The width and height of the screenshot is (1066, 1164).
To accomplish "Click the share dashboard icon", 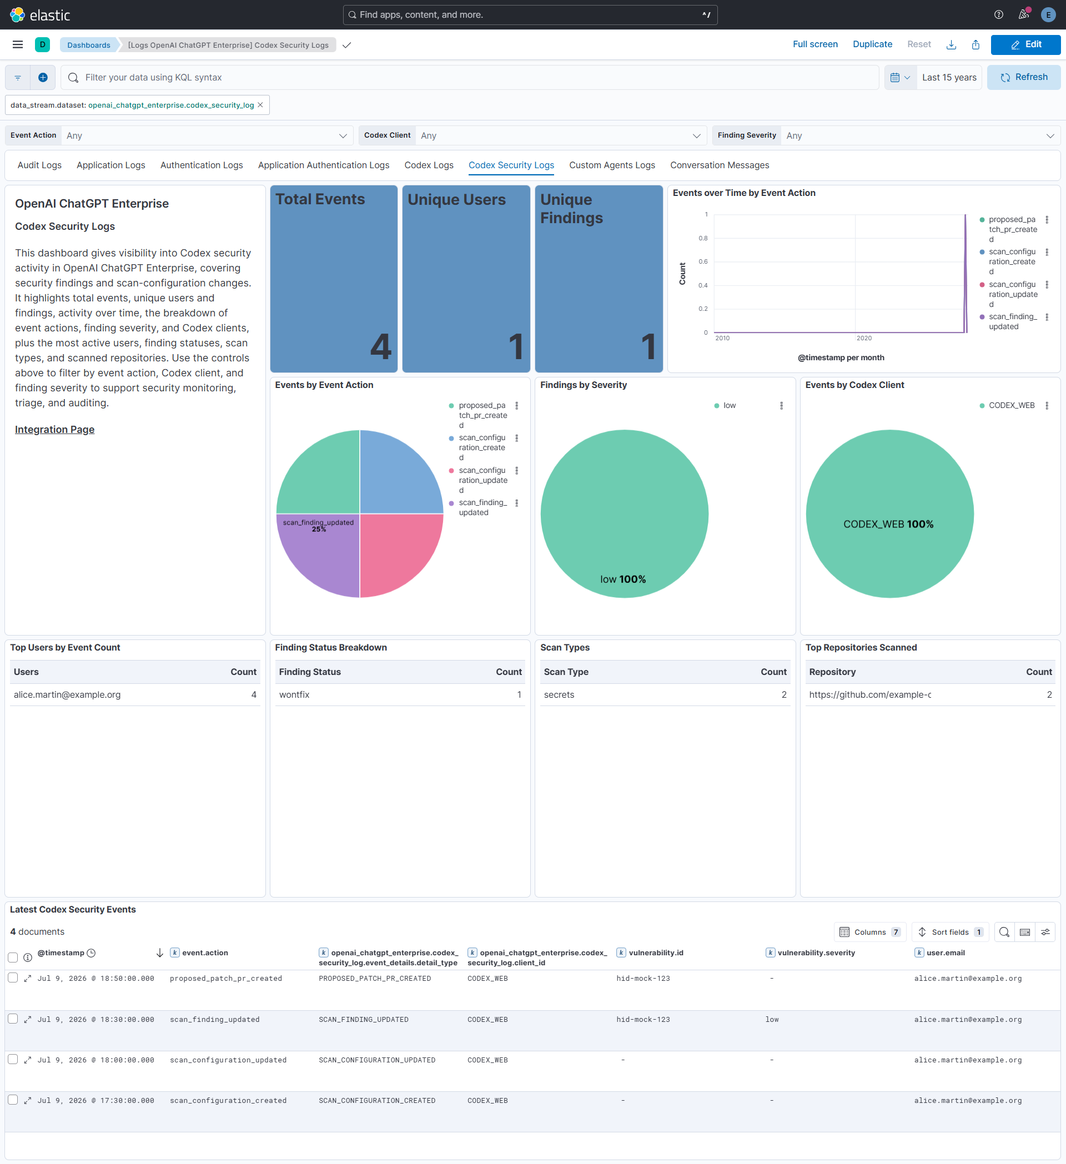I will [x=976, y=44].
